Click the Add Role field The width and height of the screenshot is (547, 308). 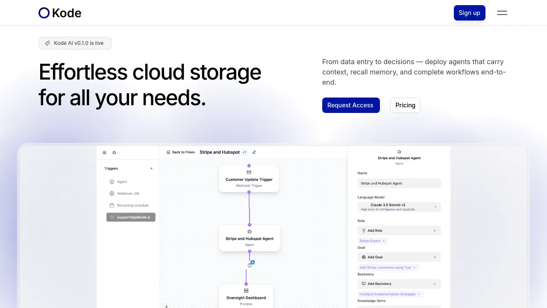(399, 231)
